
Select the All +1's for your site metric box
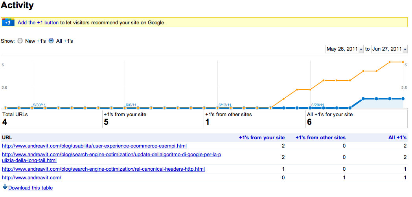[356, 119]
